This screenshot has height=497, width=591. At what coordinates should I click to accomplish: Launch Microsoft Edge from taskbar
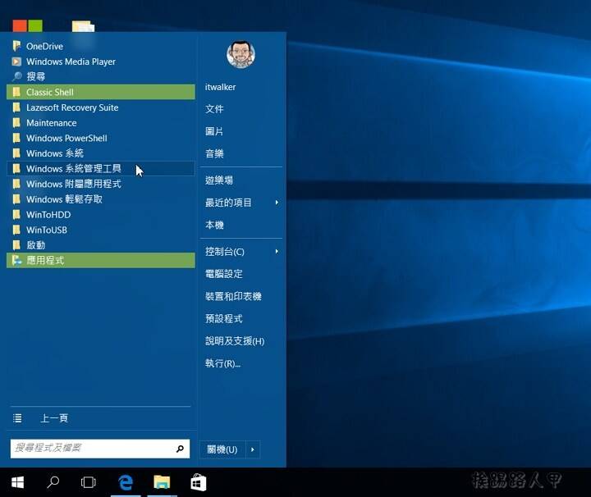coord(126,482)
